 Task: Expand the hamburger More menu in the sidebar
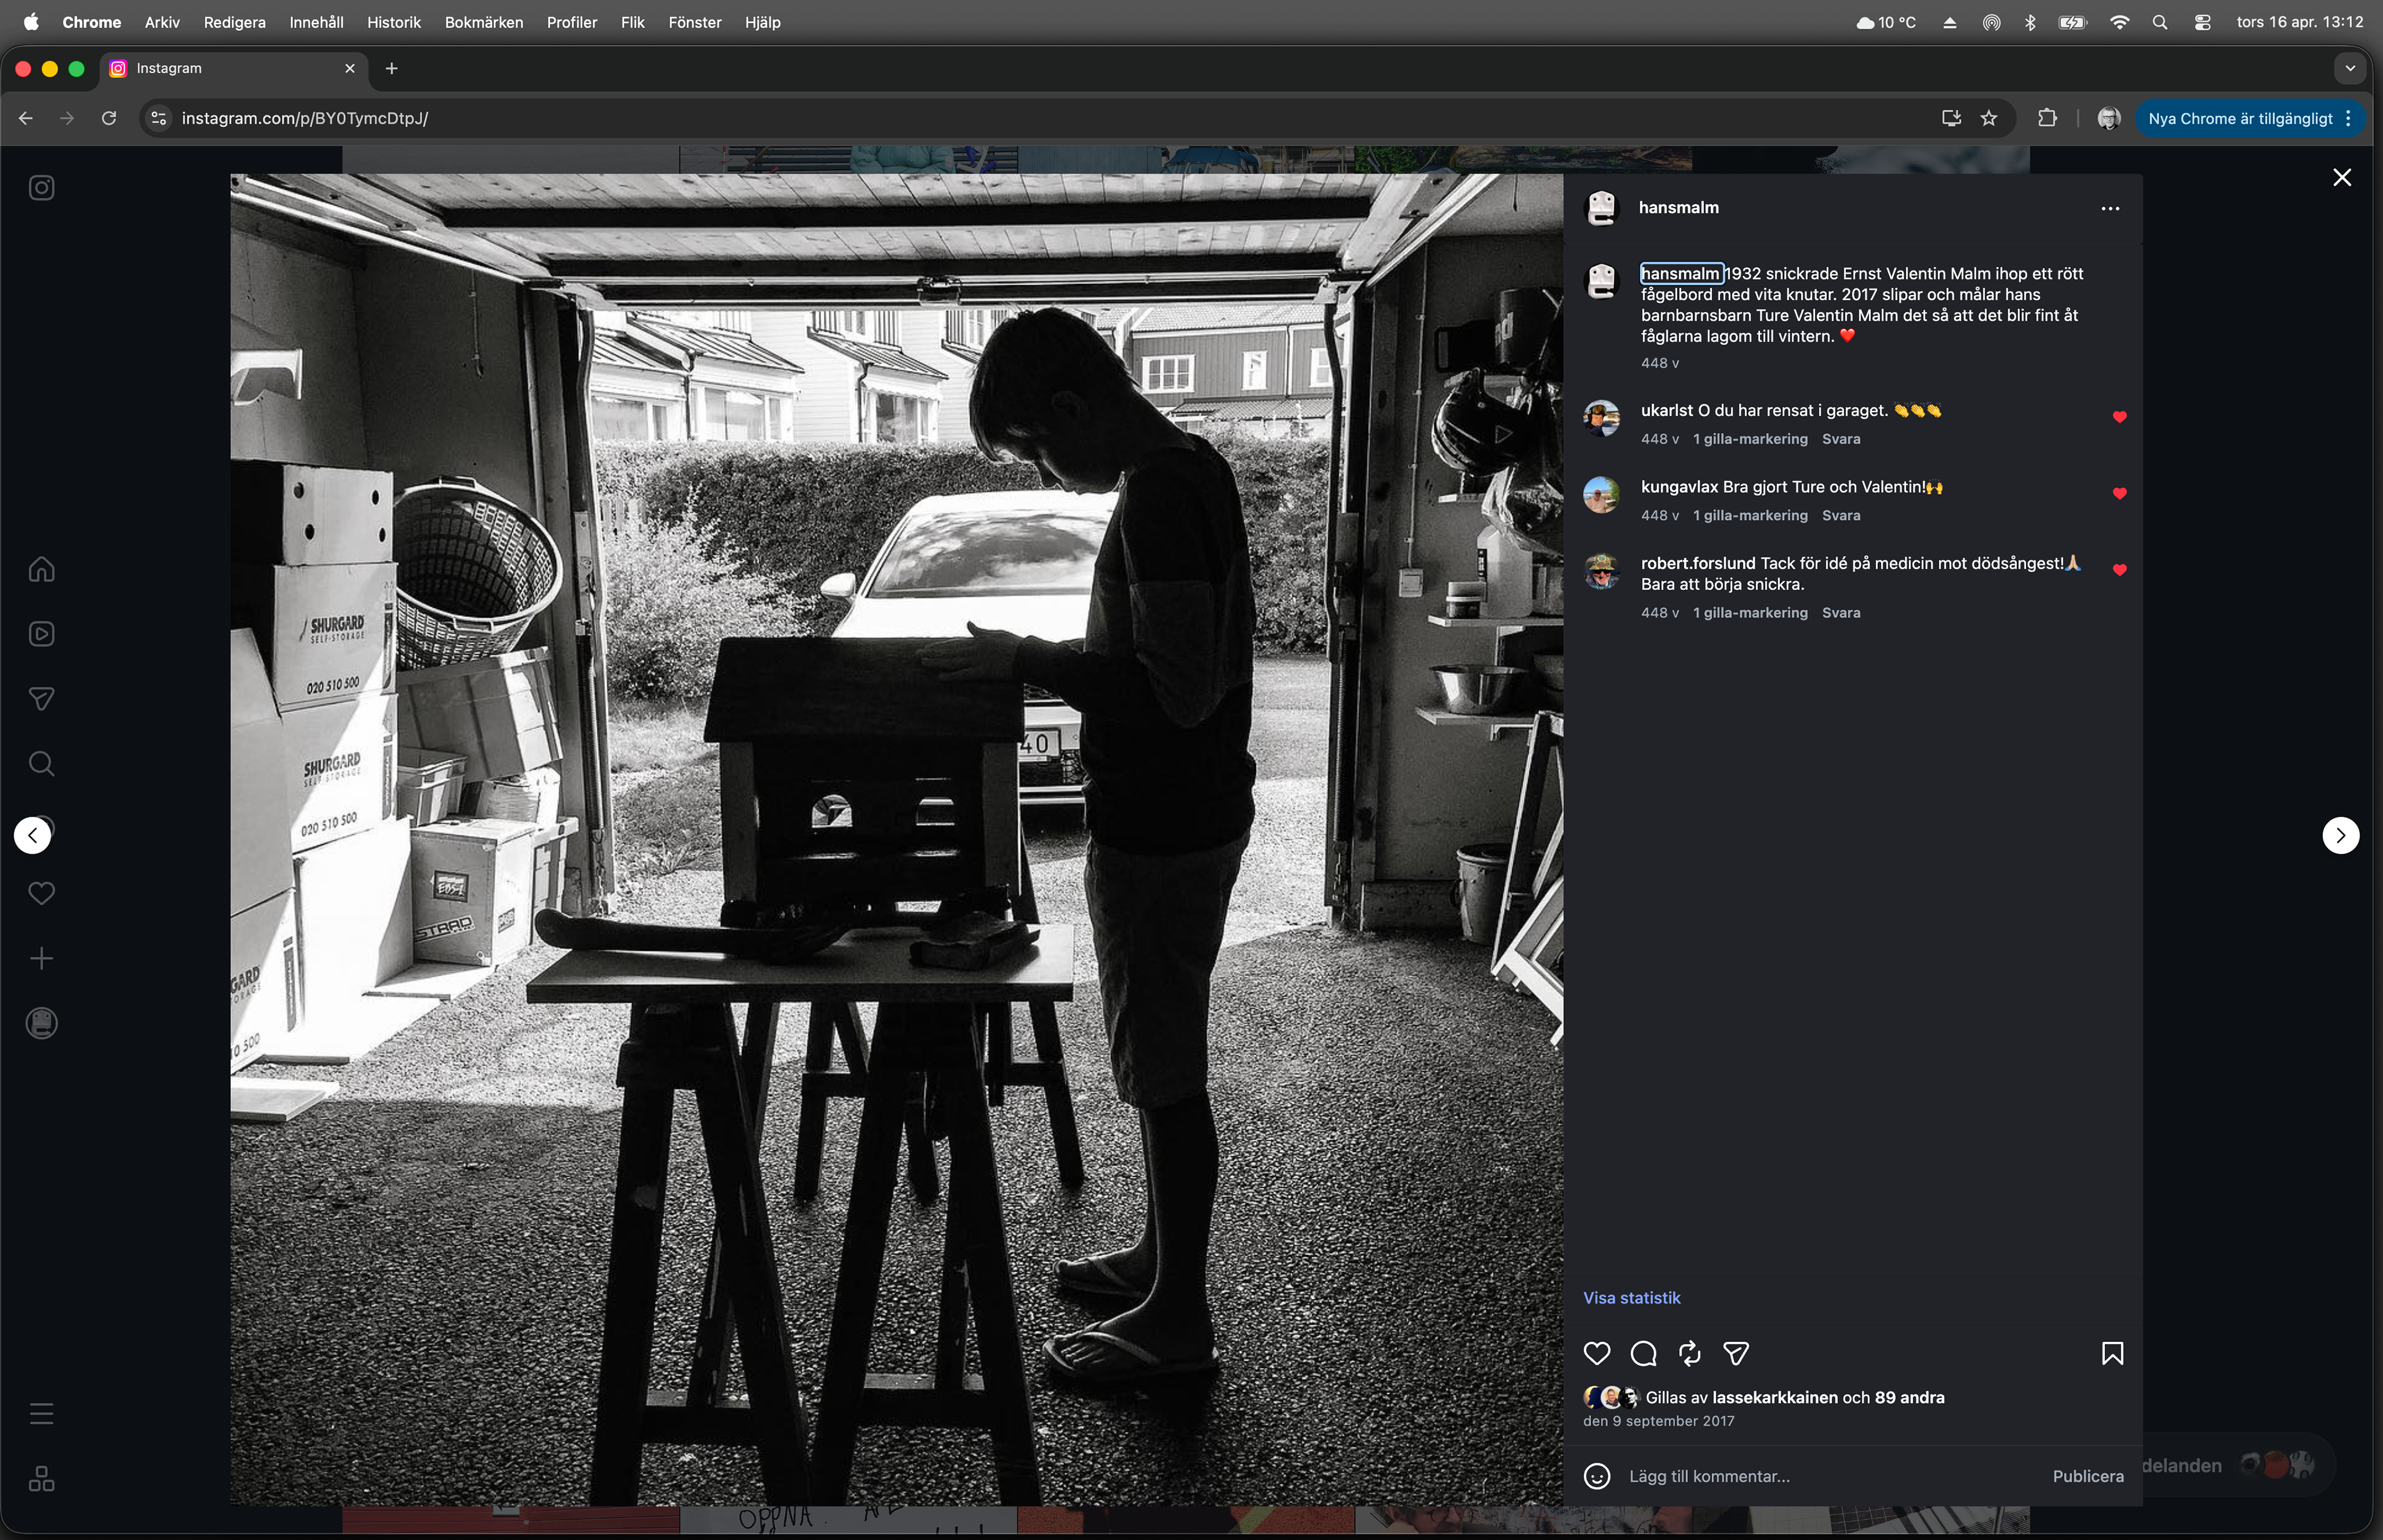click(41, 1414)
